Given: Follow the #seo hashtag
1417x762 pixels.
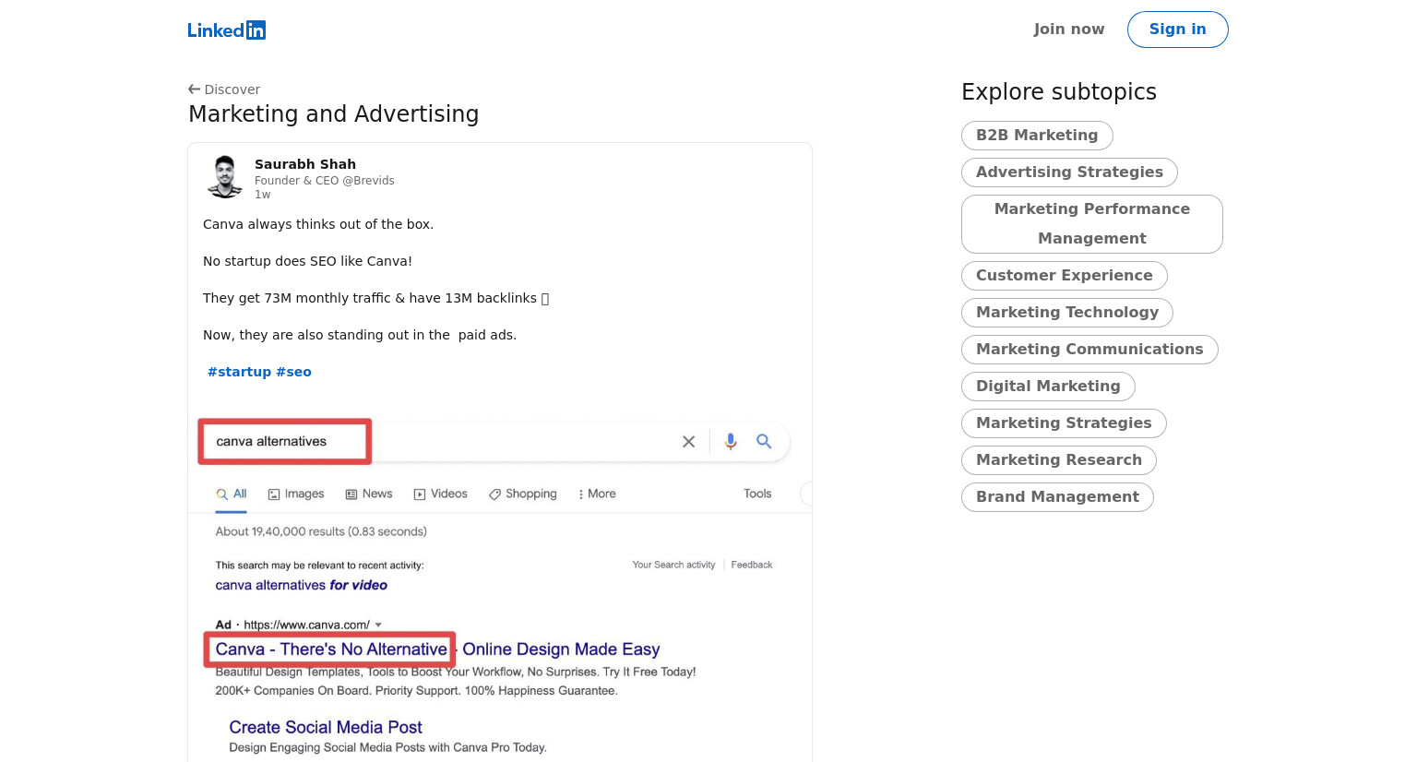Looking at the screenshot, I should click(293, 372).
